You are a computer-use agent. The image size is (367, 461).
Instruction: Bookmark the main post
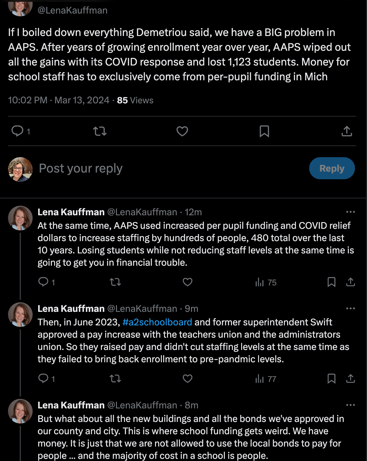264,131
